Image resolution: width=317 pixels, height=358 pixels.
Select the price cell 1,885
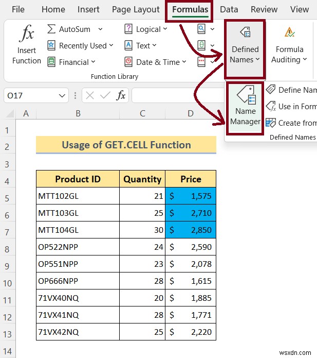191,298
